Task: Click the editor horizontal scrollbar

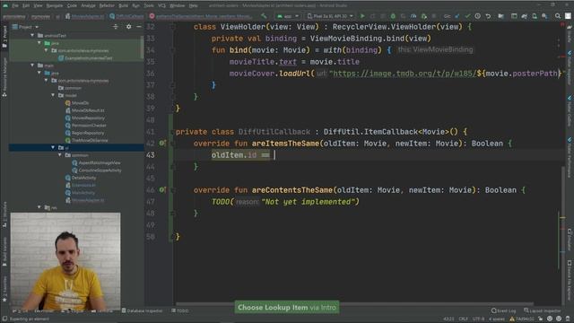Action: click(354, 303)
